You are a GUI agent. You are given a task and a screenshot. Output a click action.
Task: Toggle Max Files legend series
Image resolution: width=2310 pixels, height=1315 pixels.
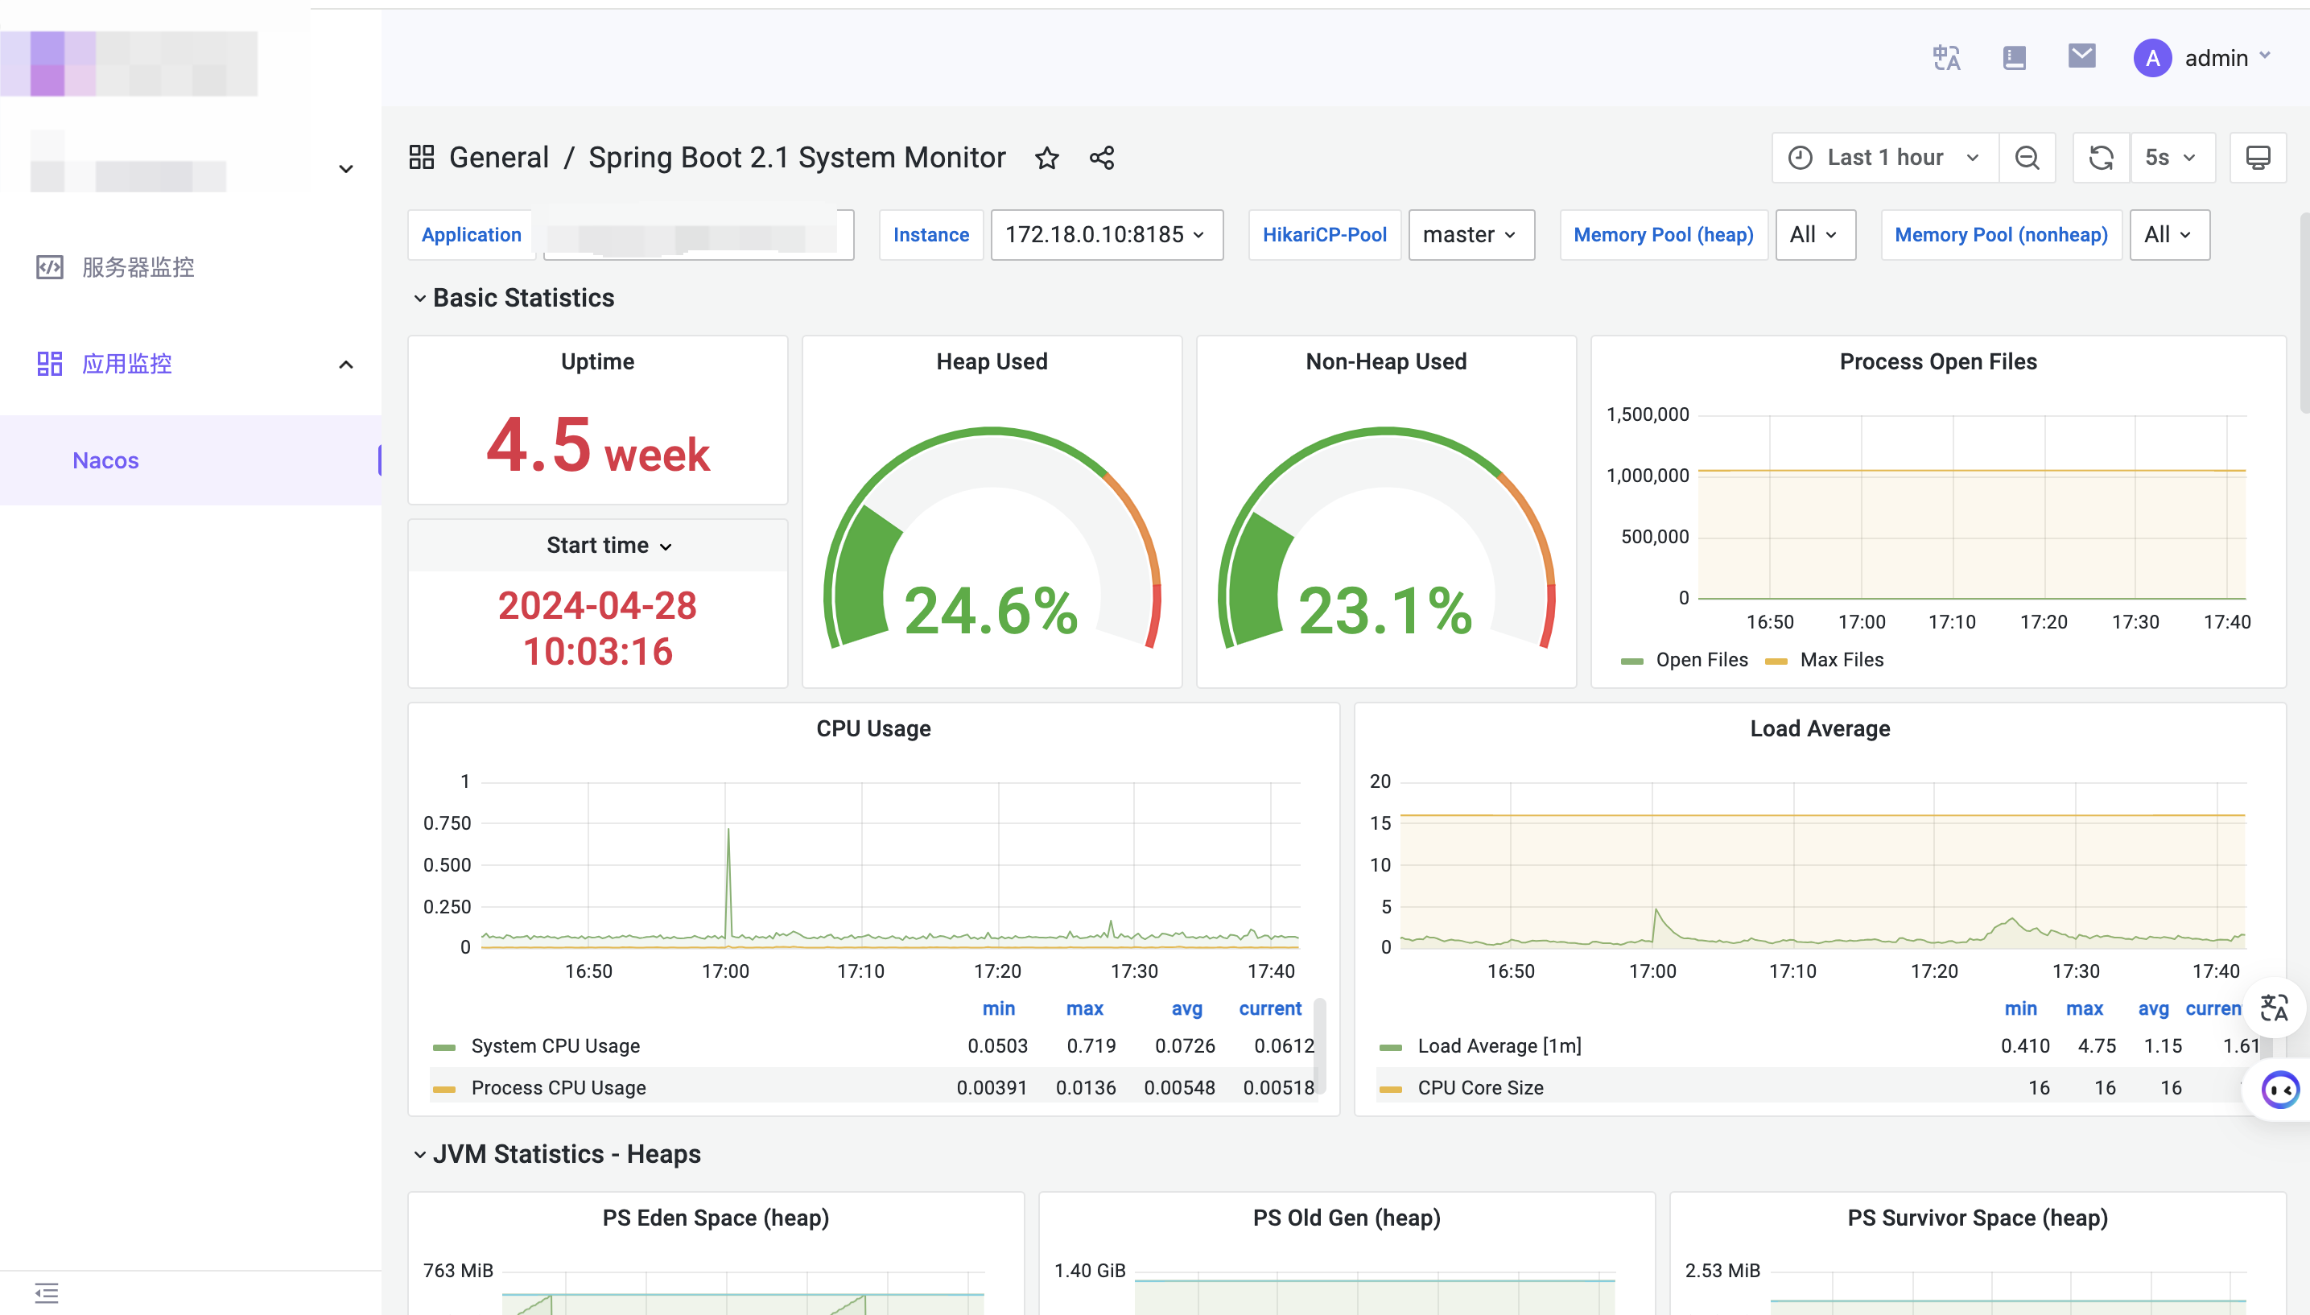pyautogui.click(x=1842, y=660)
